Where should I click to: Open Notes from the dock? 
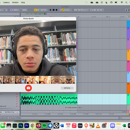click(x=119, y=126)
